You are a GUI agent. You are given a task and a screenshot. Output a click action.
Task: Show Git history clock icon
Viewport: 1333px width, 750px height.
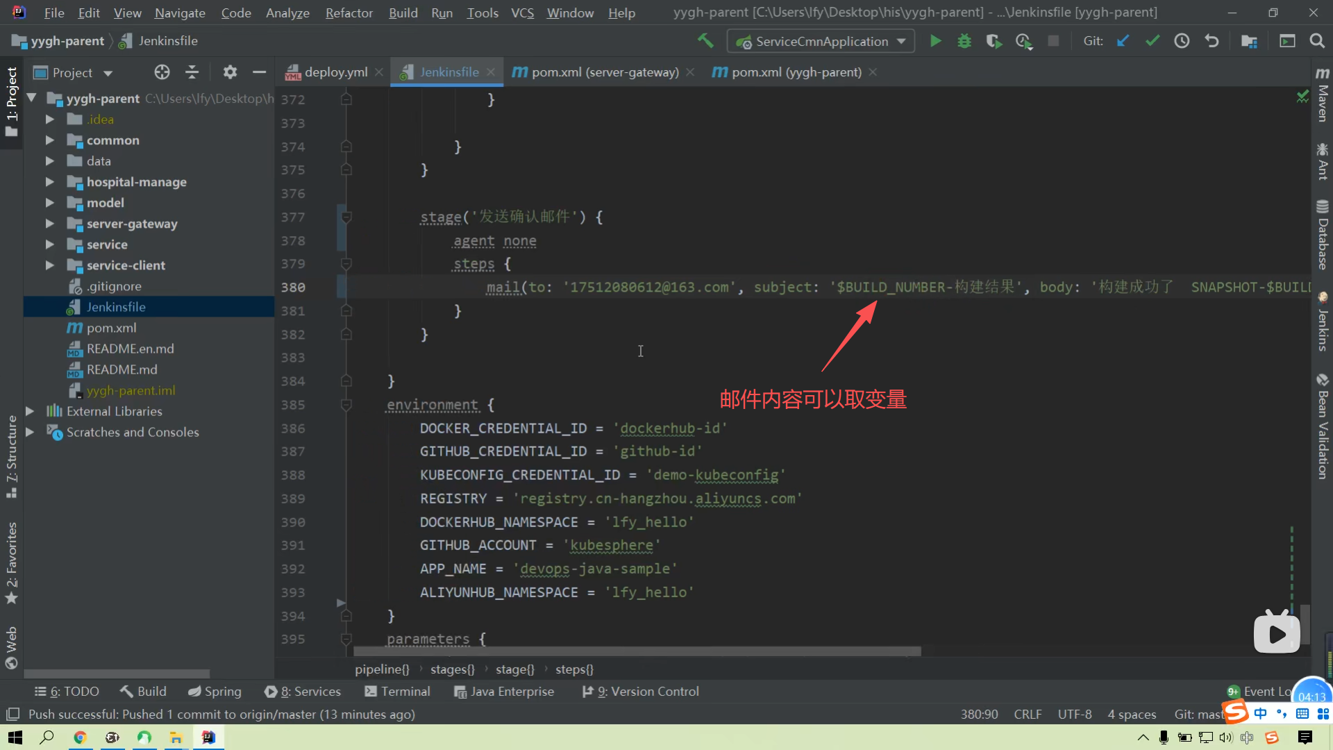(x=1182, y=41)
